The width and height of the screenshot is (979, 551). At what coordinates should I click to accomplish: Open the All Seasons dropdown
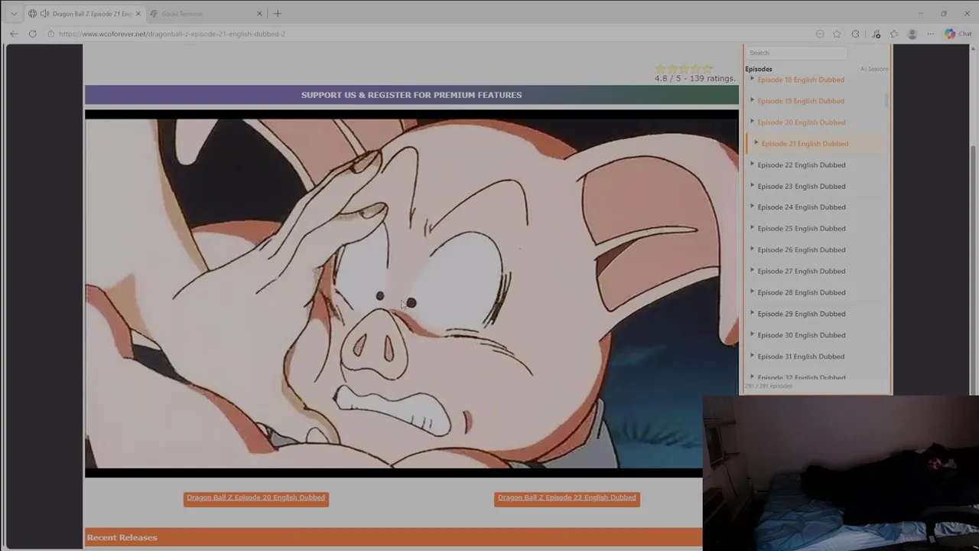tap(873, 69)
